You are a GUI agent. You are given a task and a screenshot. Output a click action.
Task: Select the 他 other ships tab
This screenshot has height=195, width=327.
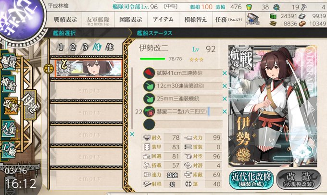[110, 47]
